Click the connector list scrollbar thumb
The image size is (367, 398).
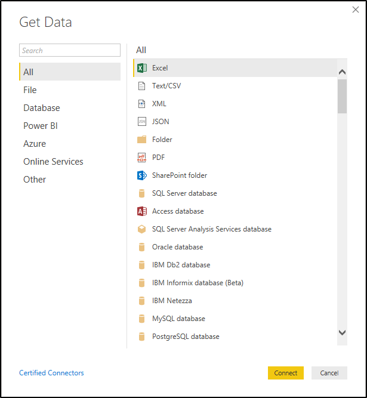(x=342, y=95)
